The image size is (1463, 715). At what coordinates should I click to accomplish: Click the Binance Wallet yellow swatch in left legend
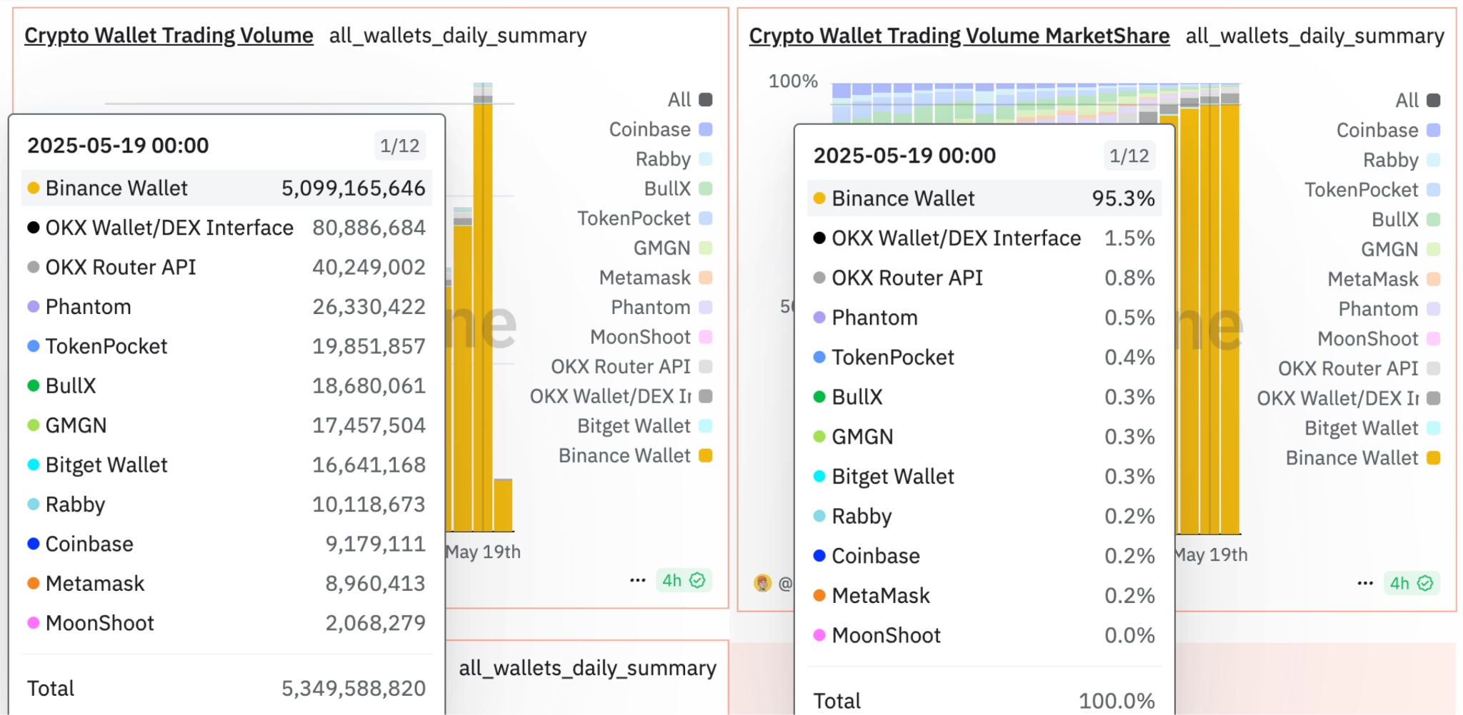click(x=706, y=455)
